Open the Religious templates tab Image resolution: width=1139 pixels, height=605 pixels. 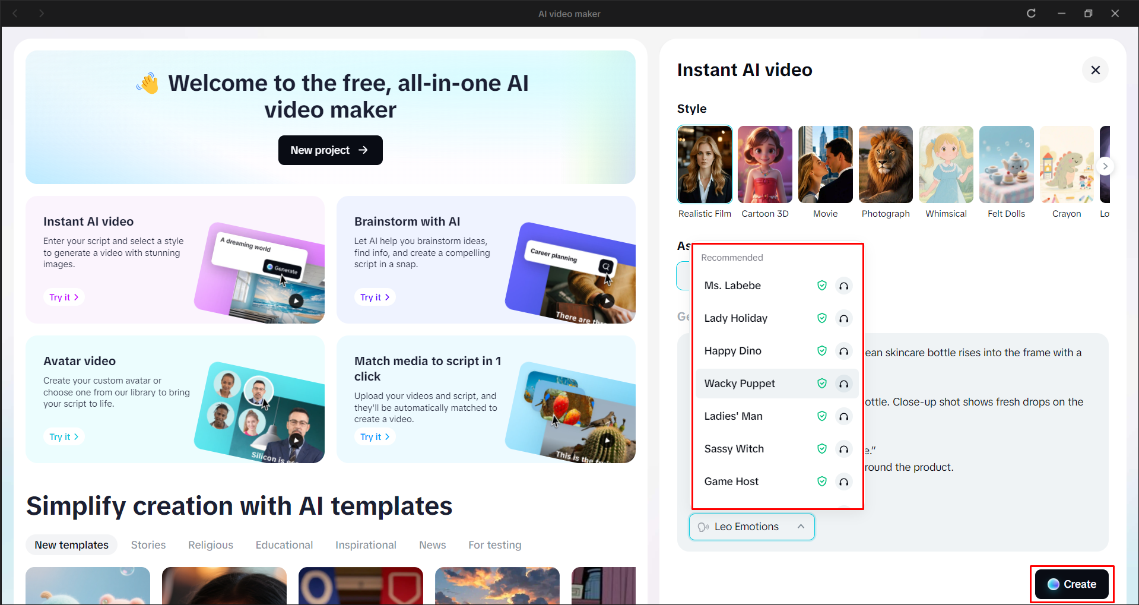(x=211, y=545)
